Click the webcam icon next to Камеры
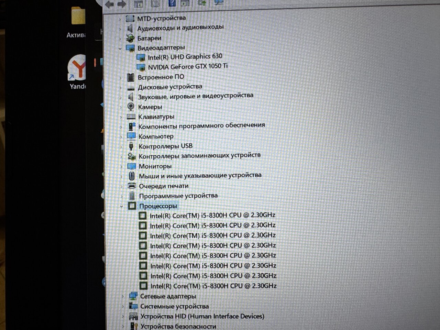Viewport: 440px width, 330px height. tap(131, 107)
